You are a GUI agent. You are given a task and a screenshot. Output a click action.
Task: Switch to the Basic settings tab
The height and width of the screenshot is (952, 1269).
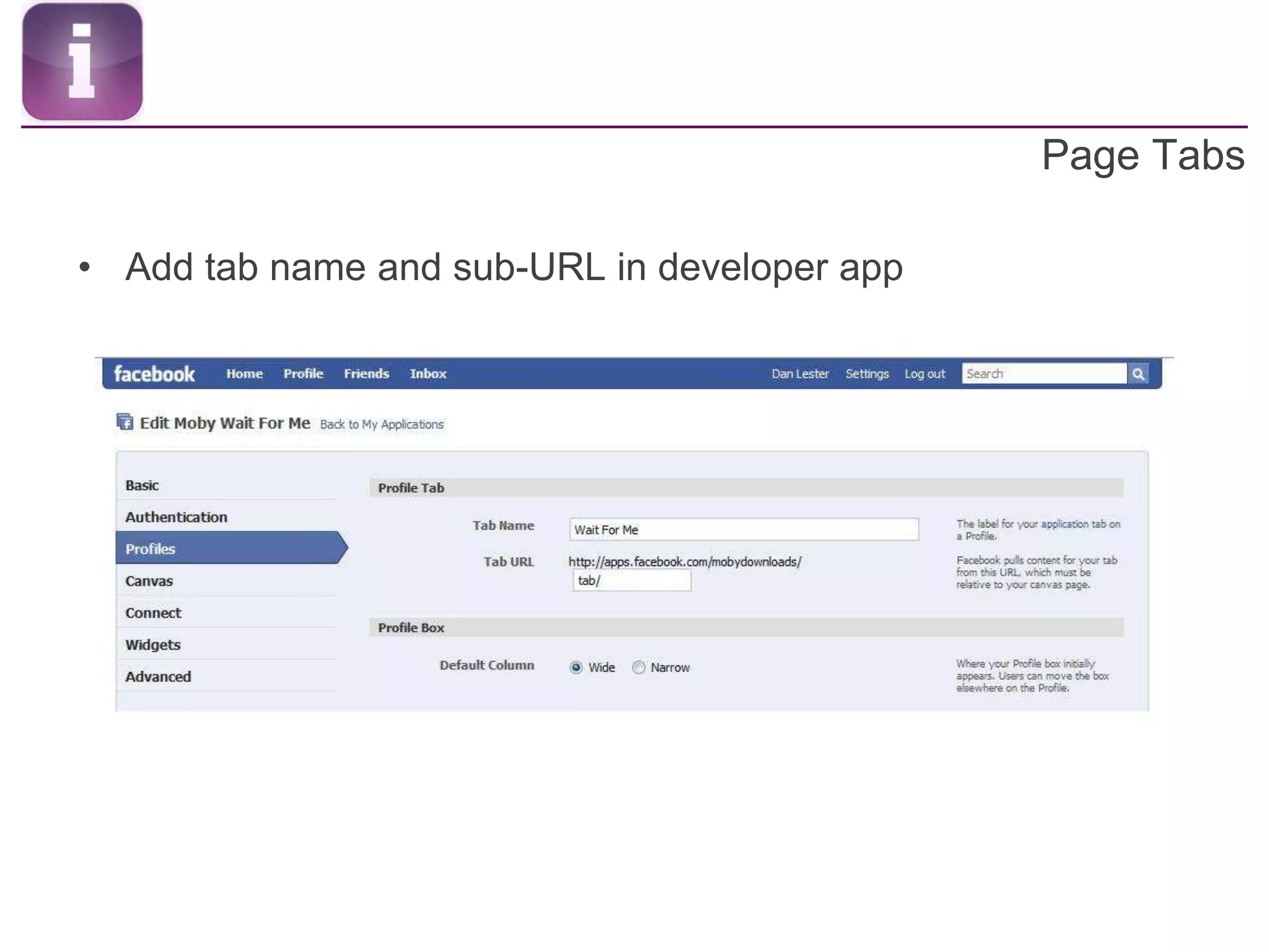(227, 485)
